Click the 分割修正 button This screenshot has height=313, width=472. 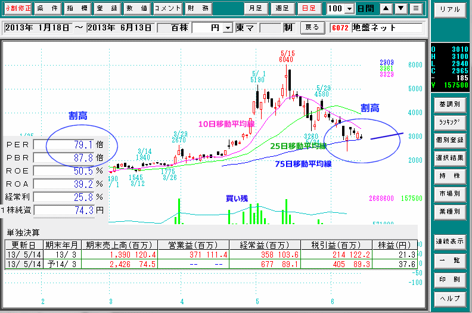(x=18, y=8)
